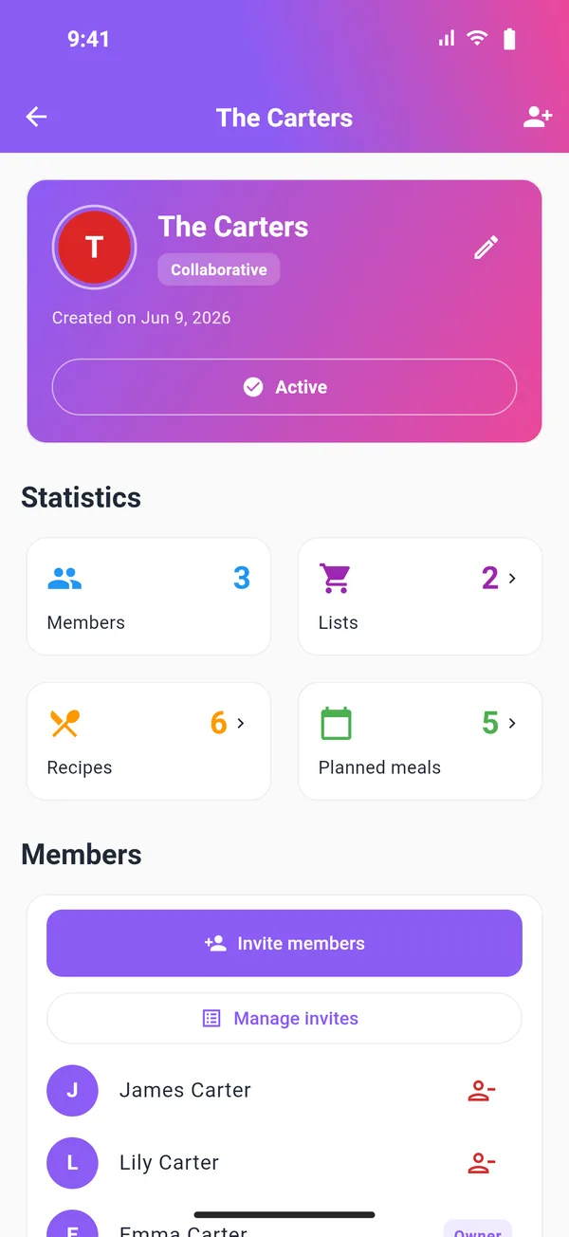Open James Carter's member row
Image resolution: width=569 pixels, height=1237 pixels.
[x=284, y=1091]
